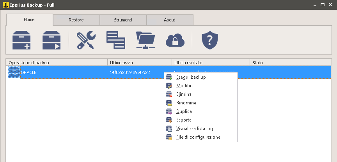Click the ORACLE backup job row icon

click(x=14, y=72)
